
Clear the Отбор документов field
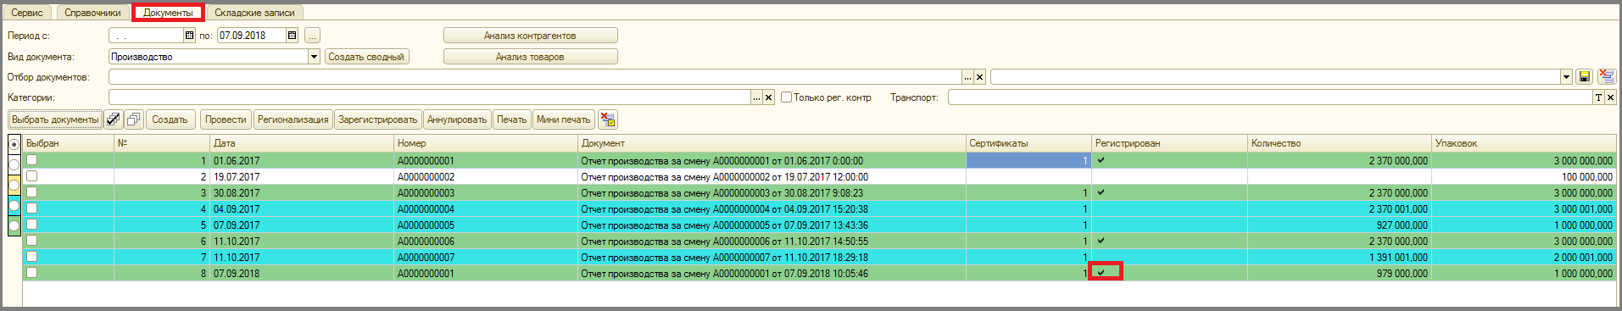(979, 77)
